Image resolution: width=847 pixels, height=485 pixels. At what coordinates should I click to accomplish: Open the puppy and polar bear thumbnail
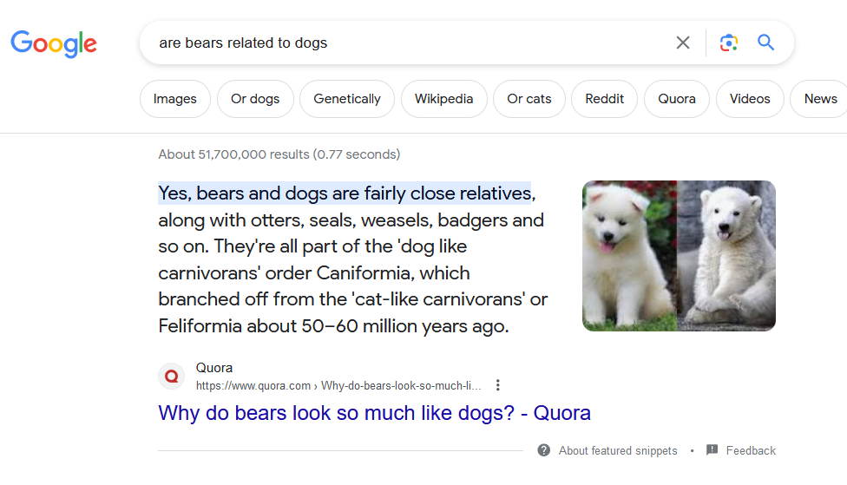tap(679, 256)
